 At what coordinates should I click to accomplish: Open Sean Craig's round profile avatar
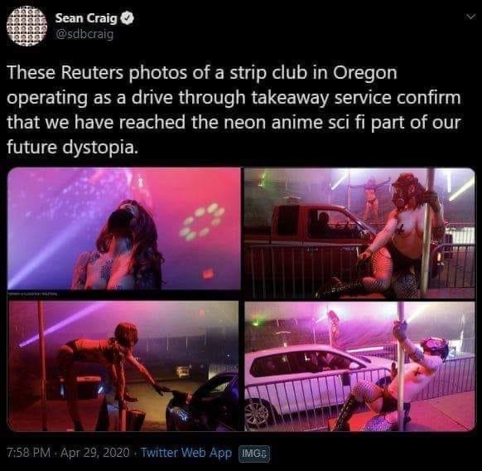click(x=27, y=26)
